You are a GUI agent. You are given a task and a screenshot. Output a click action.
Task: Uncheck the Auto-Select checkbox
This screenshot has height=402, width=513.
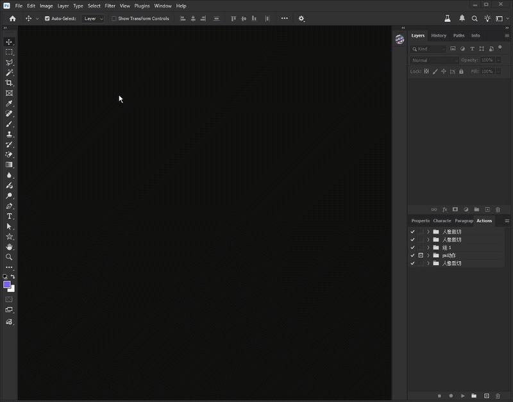47,19
